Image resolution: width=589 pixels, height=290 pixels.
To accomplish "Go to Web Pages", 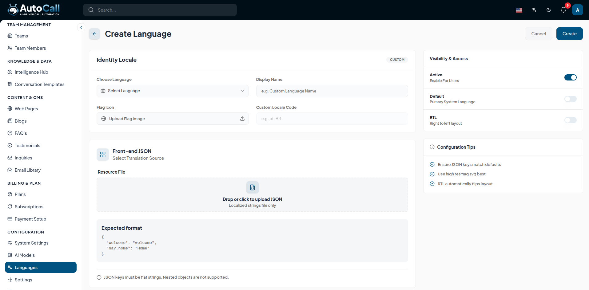I will [x=41, y=109].
